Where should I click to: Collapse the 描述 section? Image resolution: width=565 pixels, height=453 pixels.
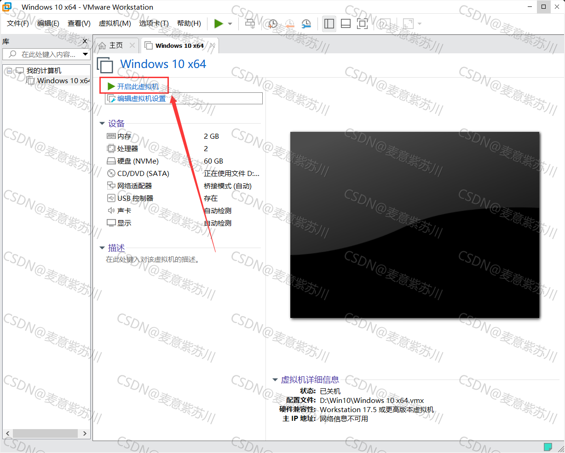(x=102, y=248)
